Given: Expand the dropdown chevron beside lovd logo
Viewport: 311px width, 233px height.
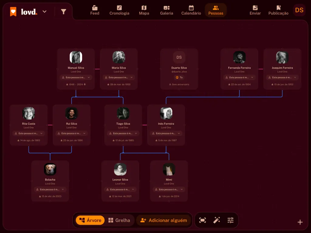Looking at the screenshot, I should pos(44,12).
